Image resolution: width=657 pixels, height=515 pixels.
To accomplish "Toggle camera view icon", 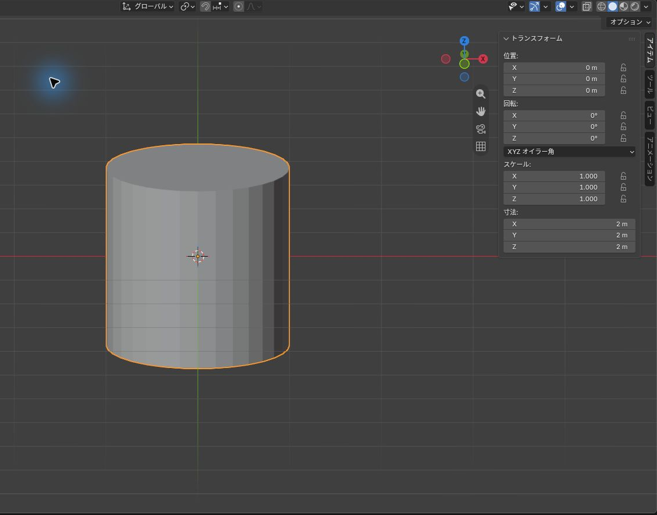I will point(481,129).
